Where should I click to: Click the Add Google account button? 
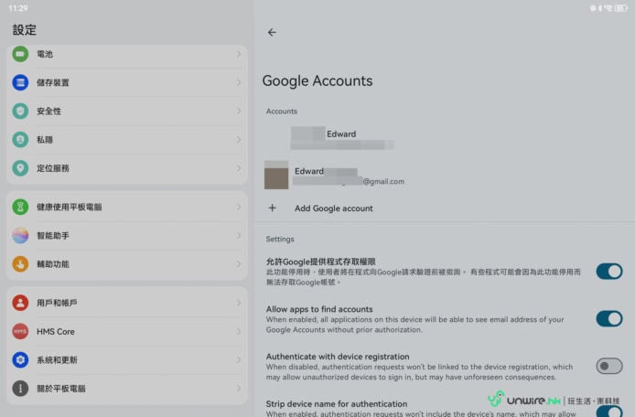tap(333, 208)
